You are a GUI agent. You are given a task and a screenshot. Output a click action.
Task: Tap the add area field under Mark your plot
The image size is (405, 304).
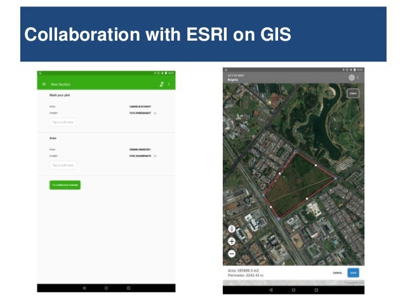63,122
